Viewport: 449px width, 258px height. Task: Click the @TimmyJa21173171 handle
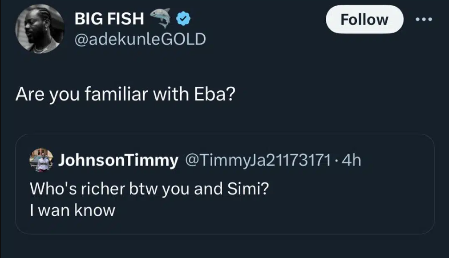click(257, 161)
